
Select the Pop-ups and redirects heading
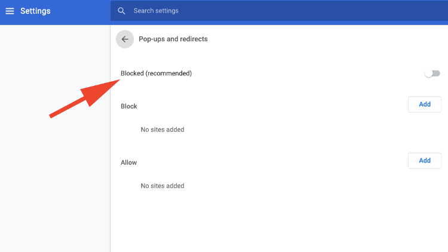173,39
